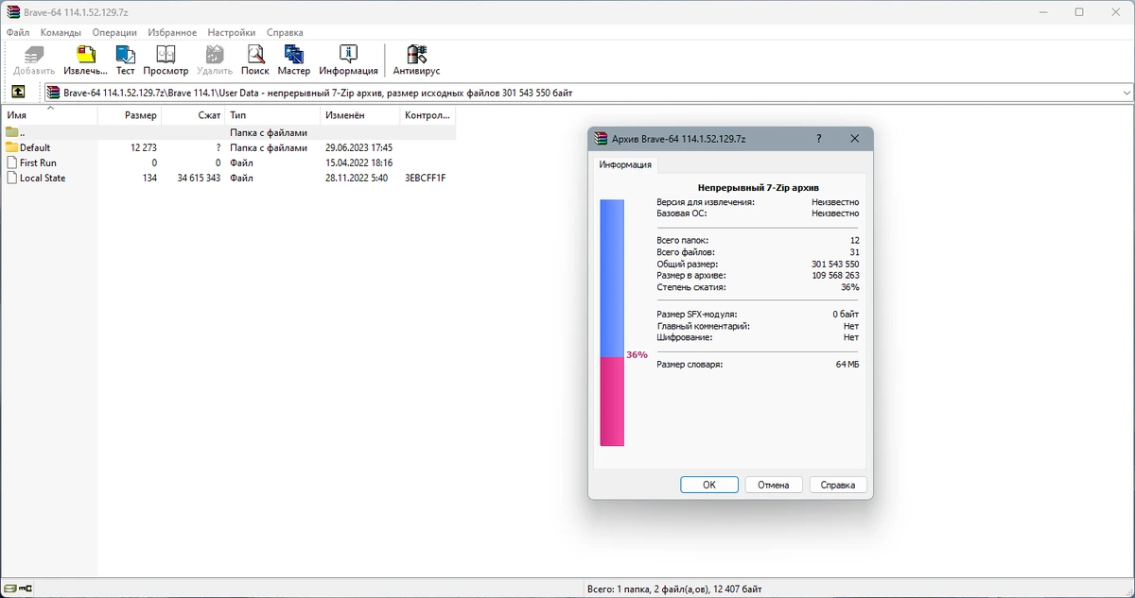Image resolution: width=1135 pixels, height=598 pixels.
Task: Open the Команды menu
Action: pos(61,32)
